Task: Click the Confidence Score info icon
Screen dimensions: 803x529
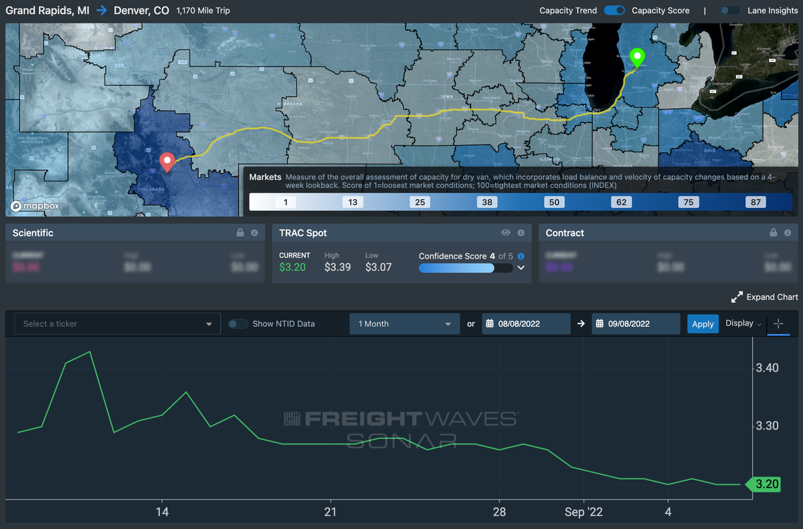Action: point(521,256)
